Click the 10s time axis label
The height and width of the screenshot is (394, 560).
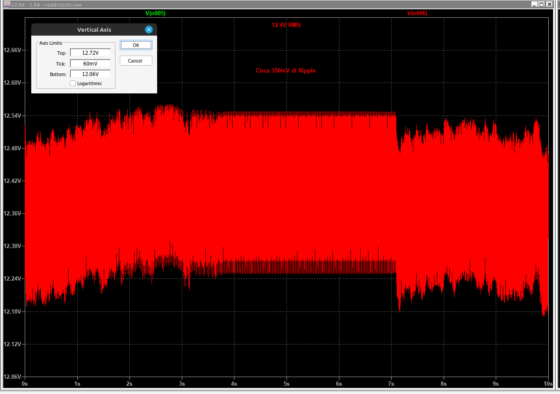click(x=548, y=384)
